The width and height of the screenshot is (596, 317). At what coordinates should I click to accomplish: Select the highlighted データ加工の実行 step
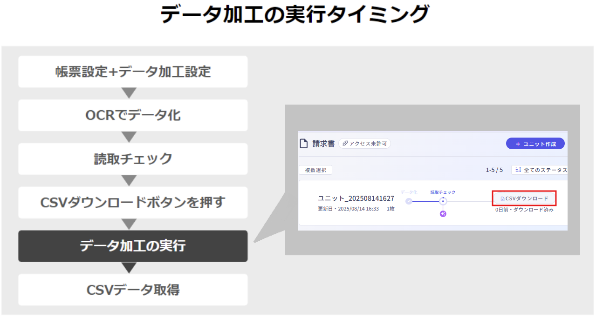click(x=133, y=246)
